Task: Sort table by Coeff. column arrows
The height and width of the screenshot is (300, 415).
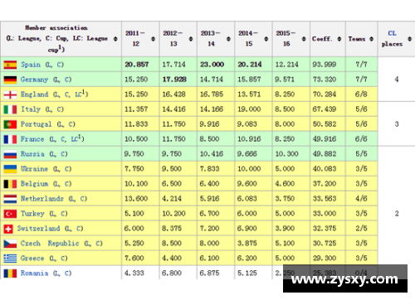Action: [x=339, y=39]
